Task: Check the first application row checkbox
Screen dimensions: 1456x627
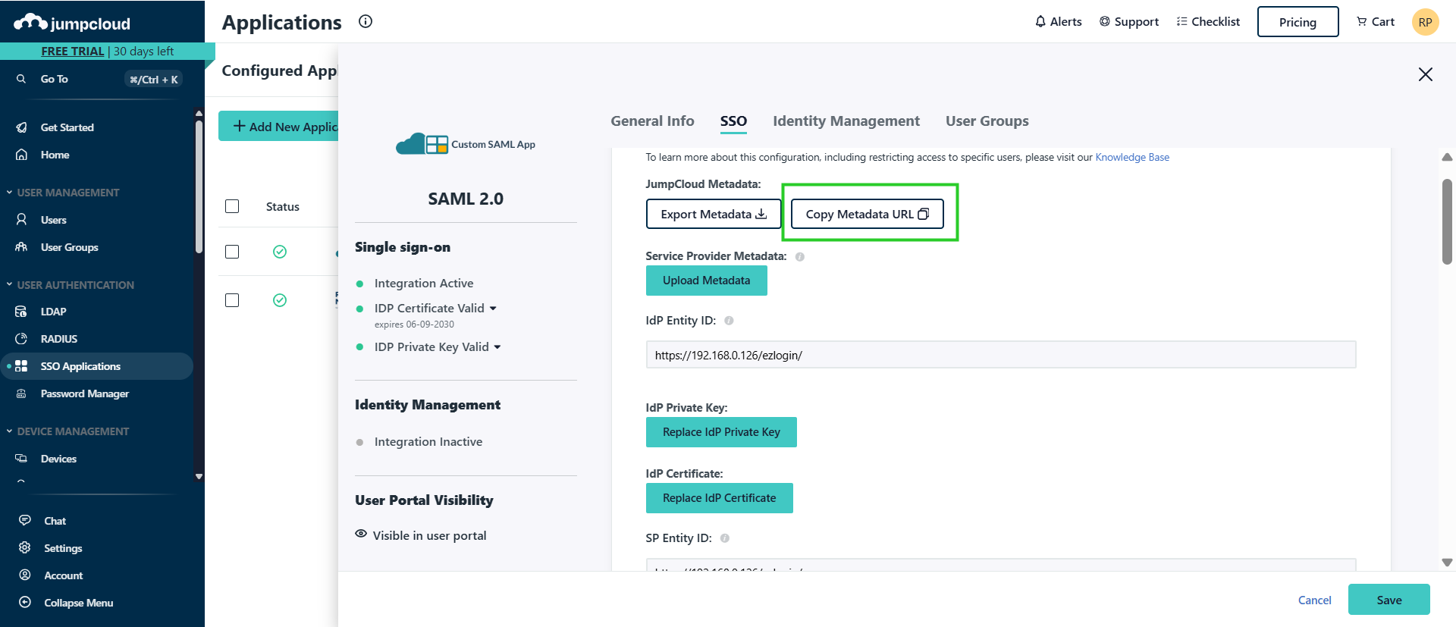Action: (232, 252)
